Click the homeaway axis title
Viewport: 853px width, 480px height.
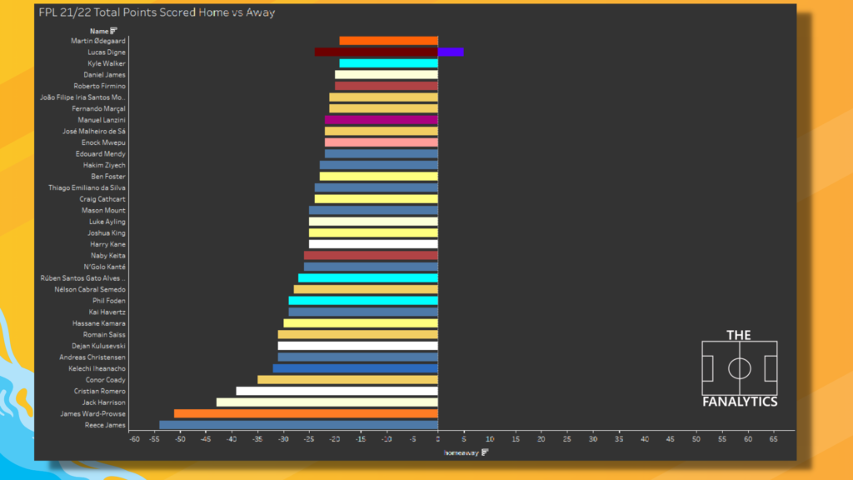tap(461, 452)
